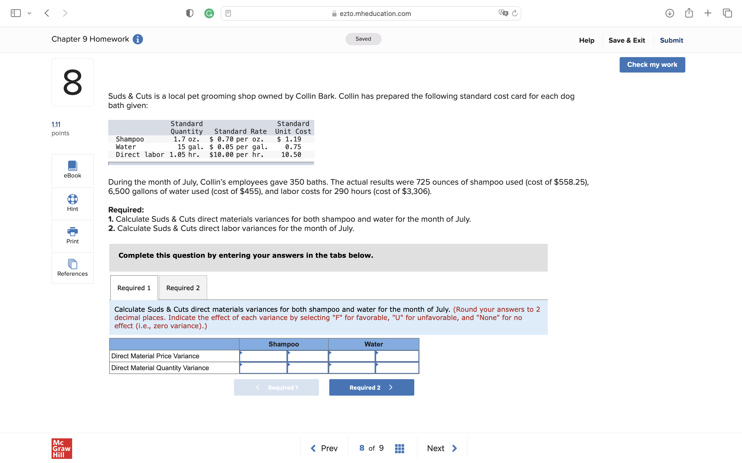Click the Reader view icon in the address bar
The height and width of the screenshot is (463, 742).
pyautogui.click(x=228, y=13)
